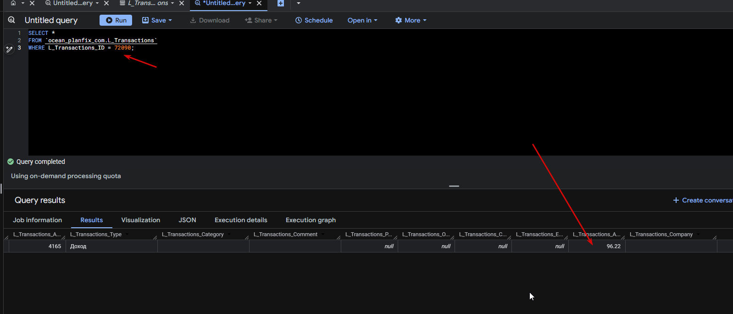Select the cell containing Доход
Viewport: 733px width, 314px height.
(111, 246)
